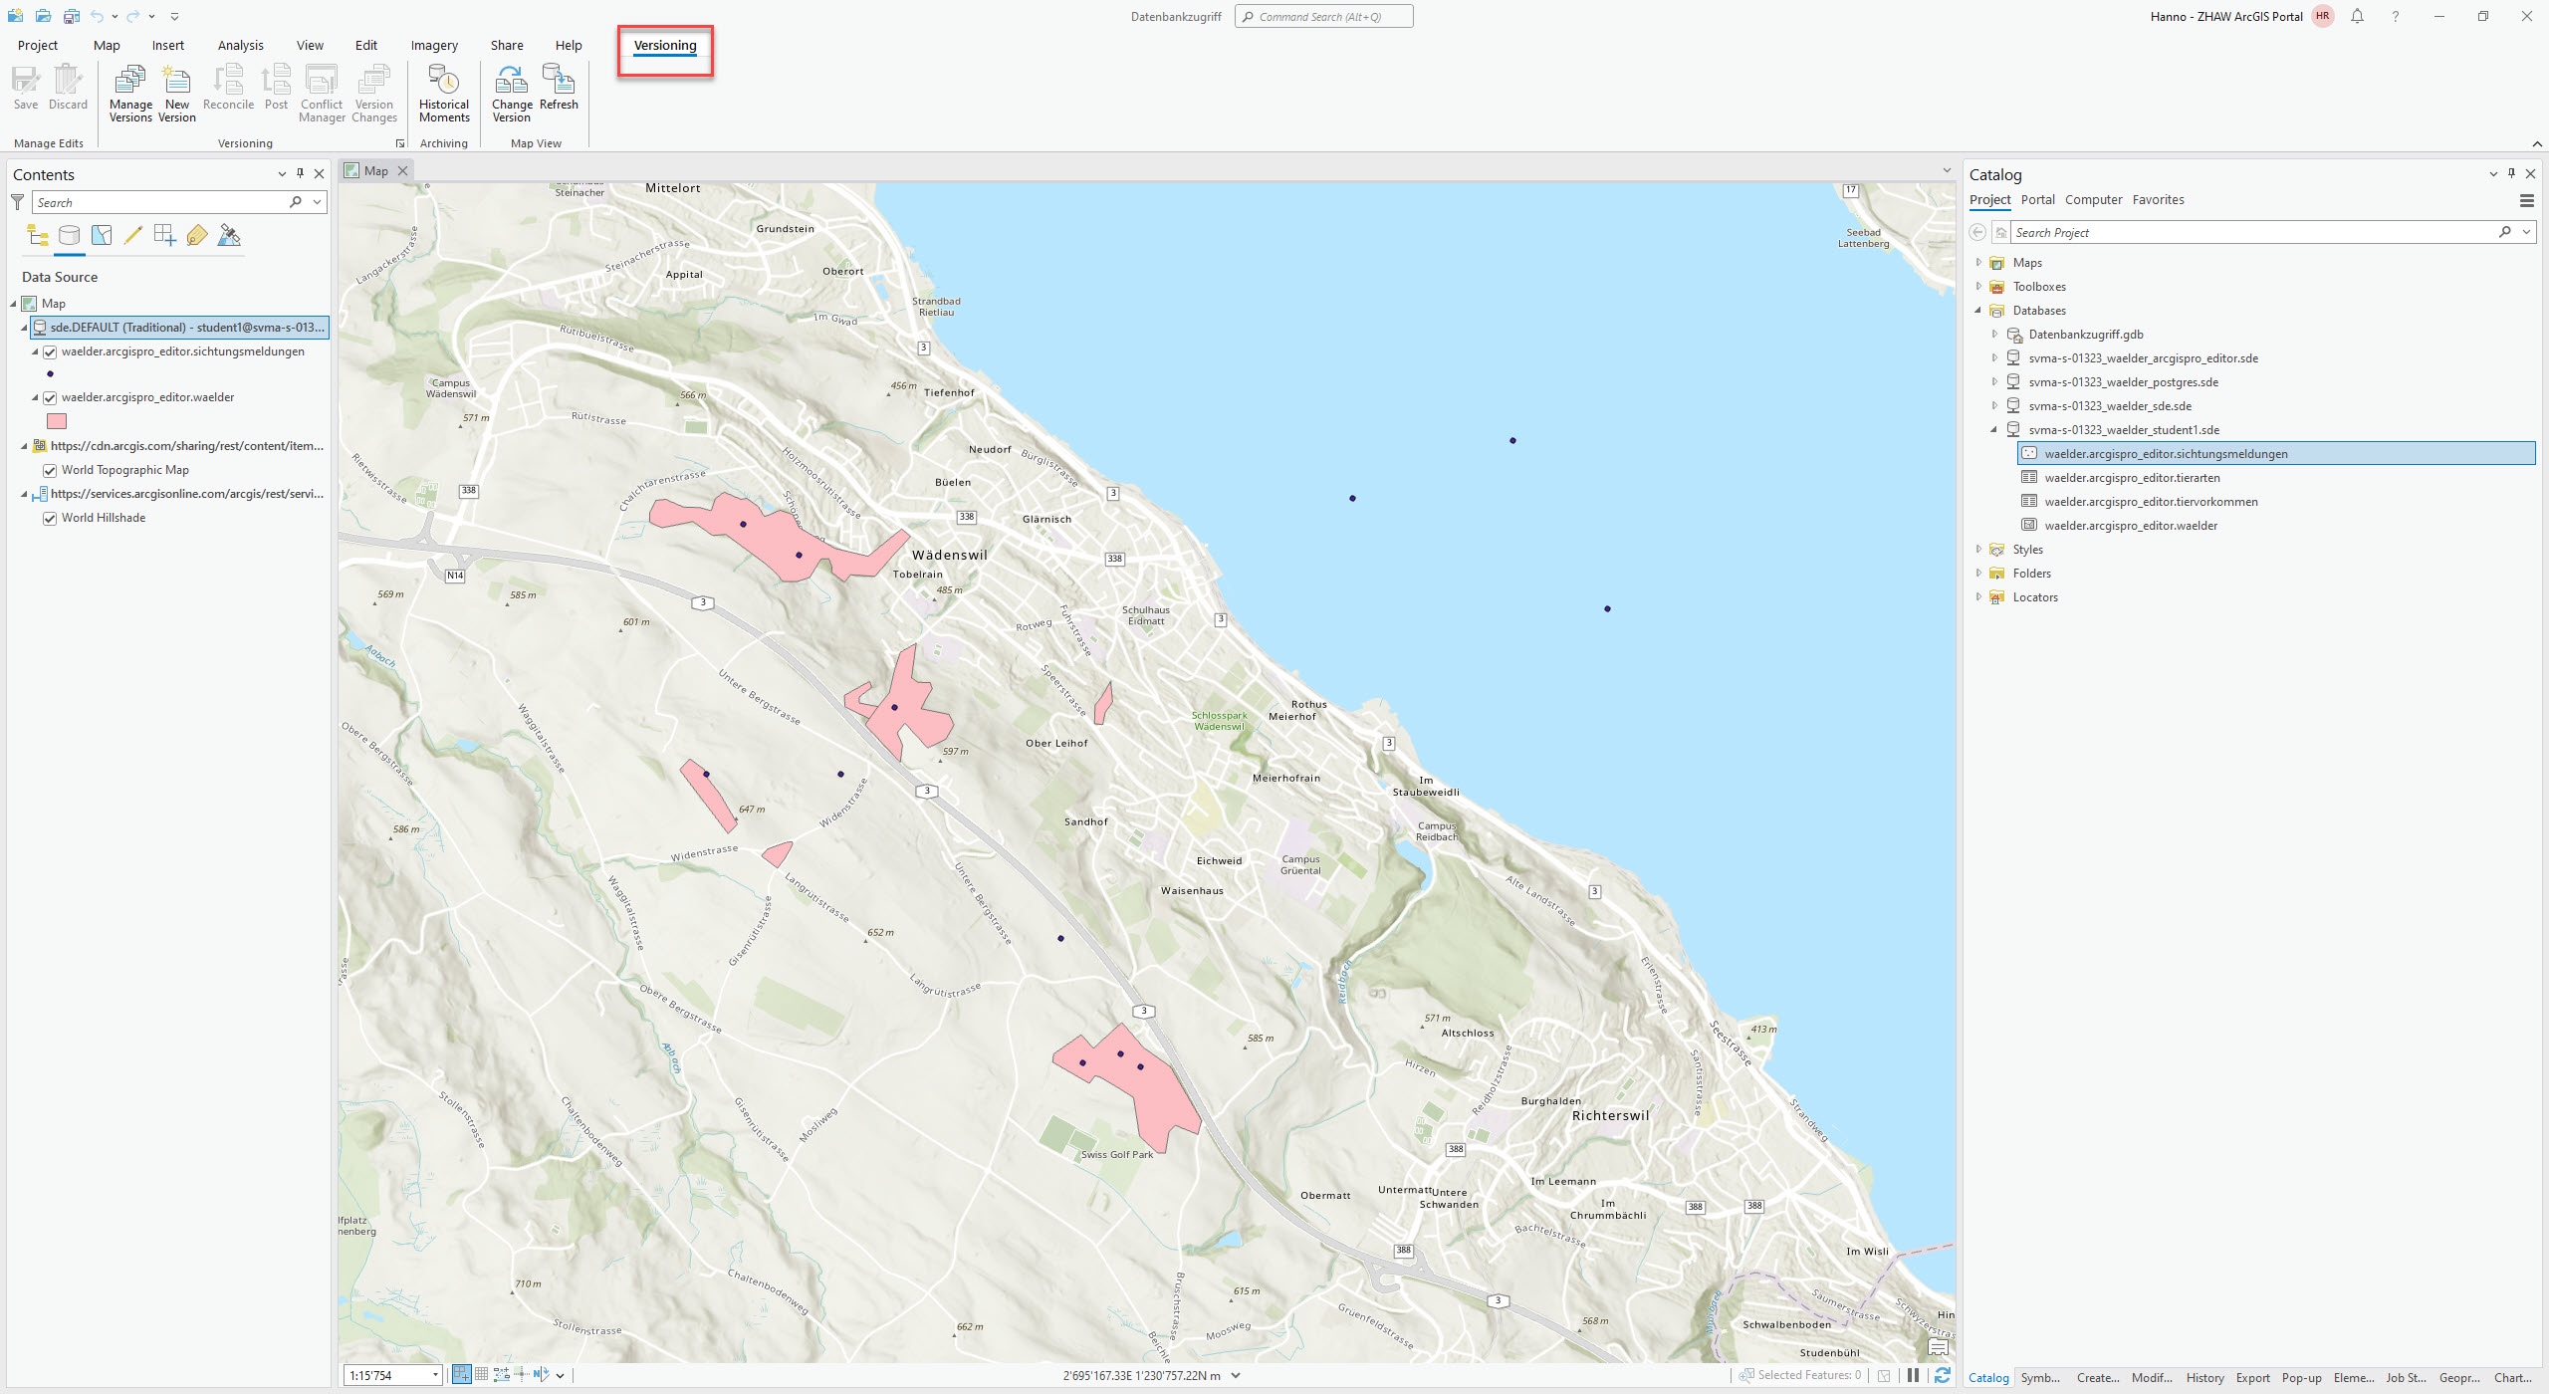Refresh the versioning map view
Image resolution: width=2549 pixels, height=1394 pixels.
[x=559, y=88]
